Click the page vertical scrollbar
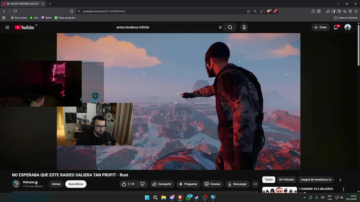The height and width of the screenshot is (202, 360). tap(359, 45)
